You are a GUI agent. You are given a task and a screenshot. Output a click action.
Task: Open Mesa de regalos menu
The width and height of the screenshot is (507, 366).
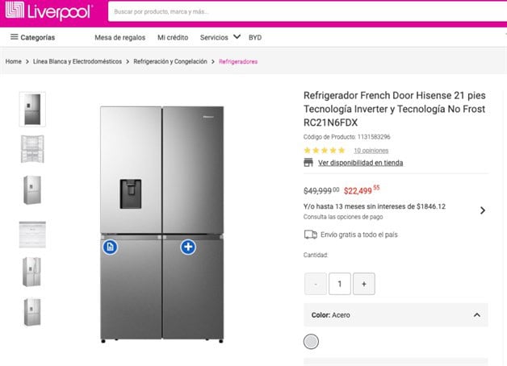(119, 37)
